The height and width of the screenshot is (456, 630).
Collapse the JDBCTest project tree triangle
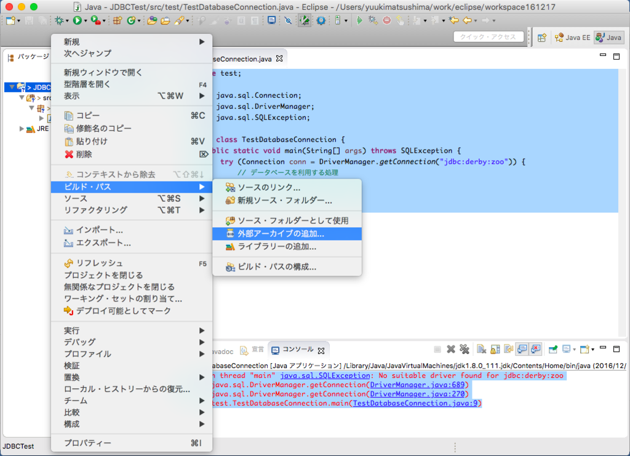(x=12, y=87)
